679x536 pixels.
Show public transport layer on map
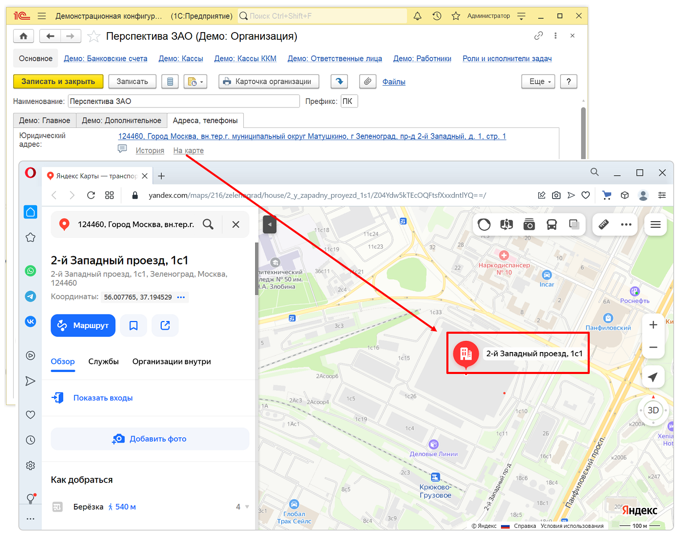click(551, 224)
